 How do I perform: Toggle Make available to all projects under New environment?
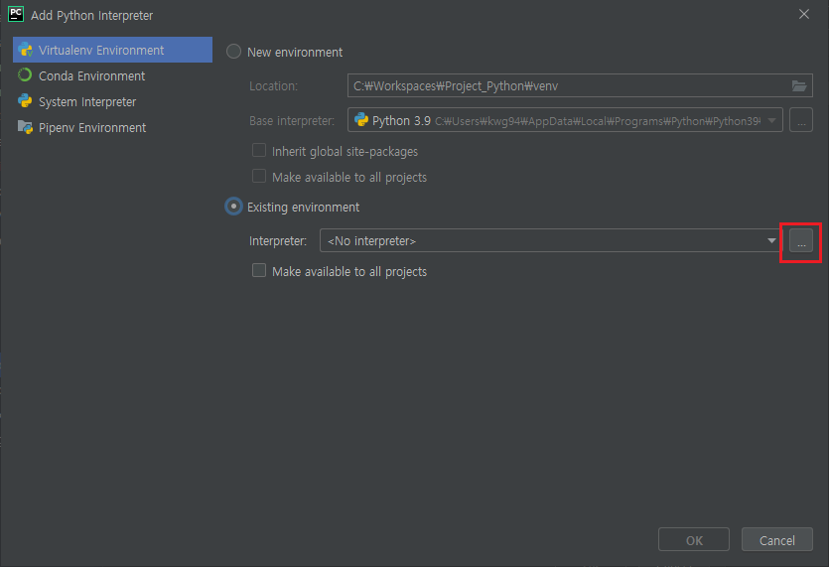259,176
